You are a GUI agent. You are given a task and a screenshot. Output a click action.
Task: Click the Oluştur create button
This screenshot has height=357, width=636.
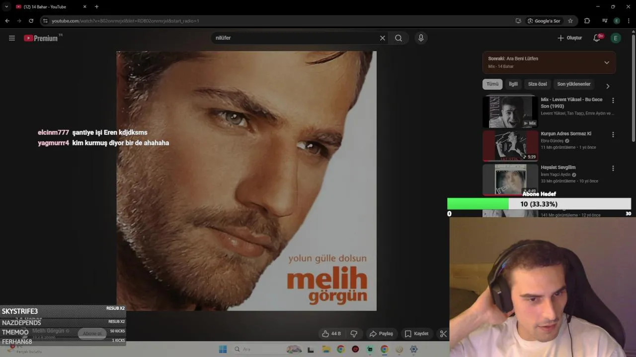[570, 38]
